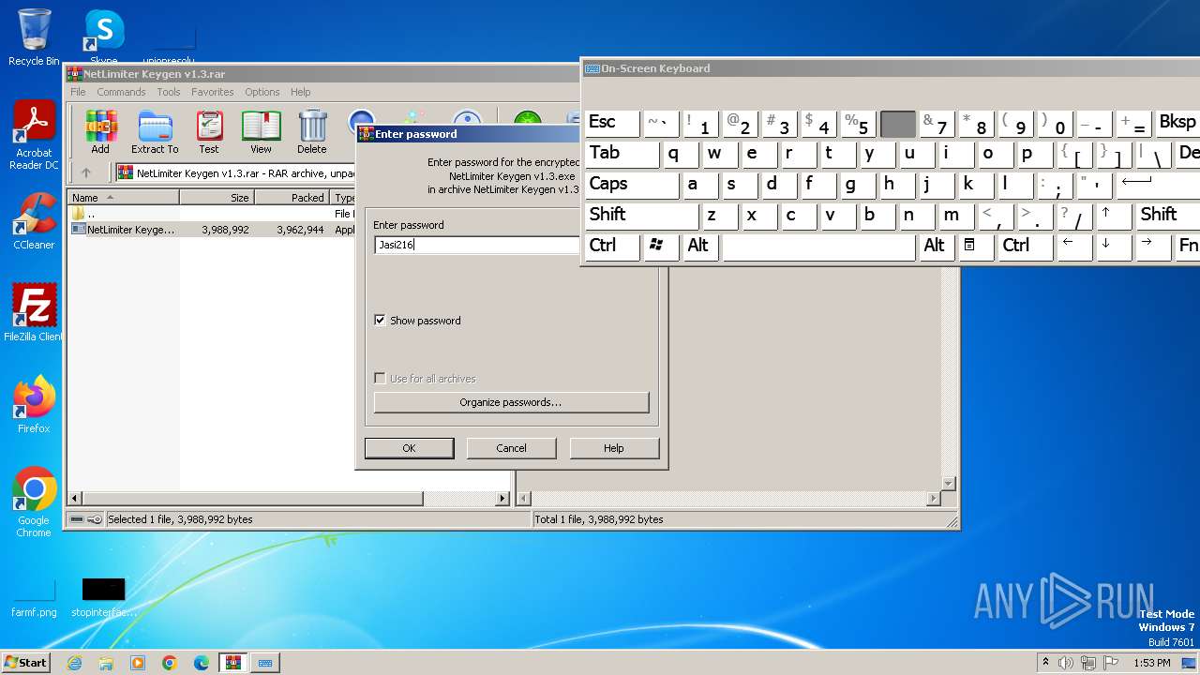This screenshot has height=675, width=1200.
Task: Open Firefox desktop icon
Action: pos(34,405)
